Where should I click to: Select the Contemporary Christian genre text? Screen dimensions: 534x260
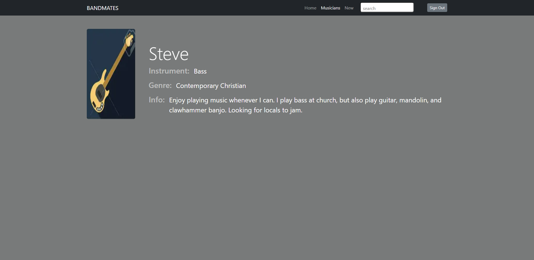211,86
